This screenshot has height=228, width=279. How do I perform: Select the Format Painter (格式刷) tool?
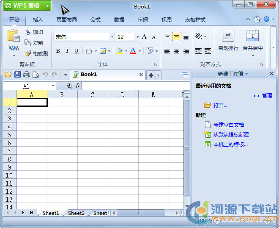point(28,53)
